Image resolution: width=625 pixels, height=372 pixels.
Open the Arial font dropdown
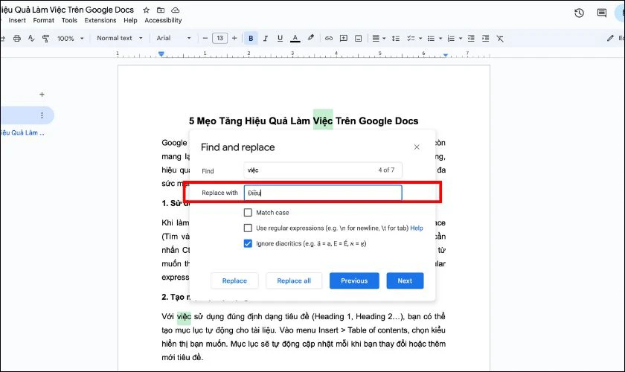(x=173, y=38)
